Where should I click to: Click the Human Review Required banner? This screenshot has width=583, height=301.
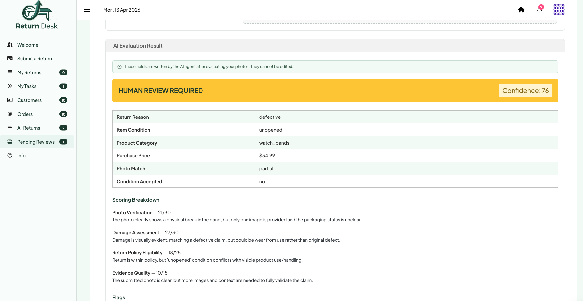pos(335,91)
